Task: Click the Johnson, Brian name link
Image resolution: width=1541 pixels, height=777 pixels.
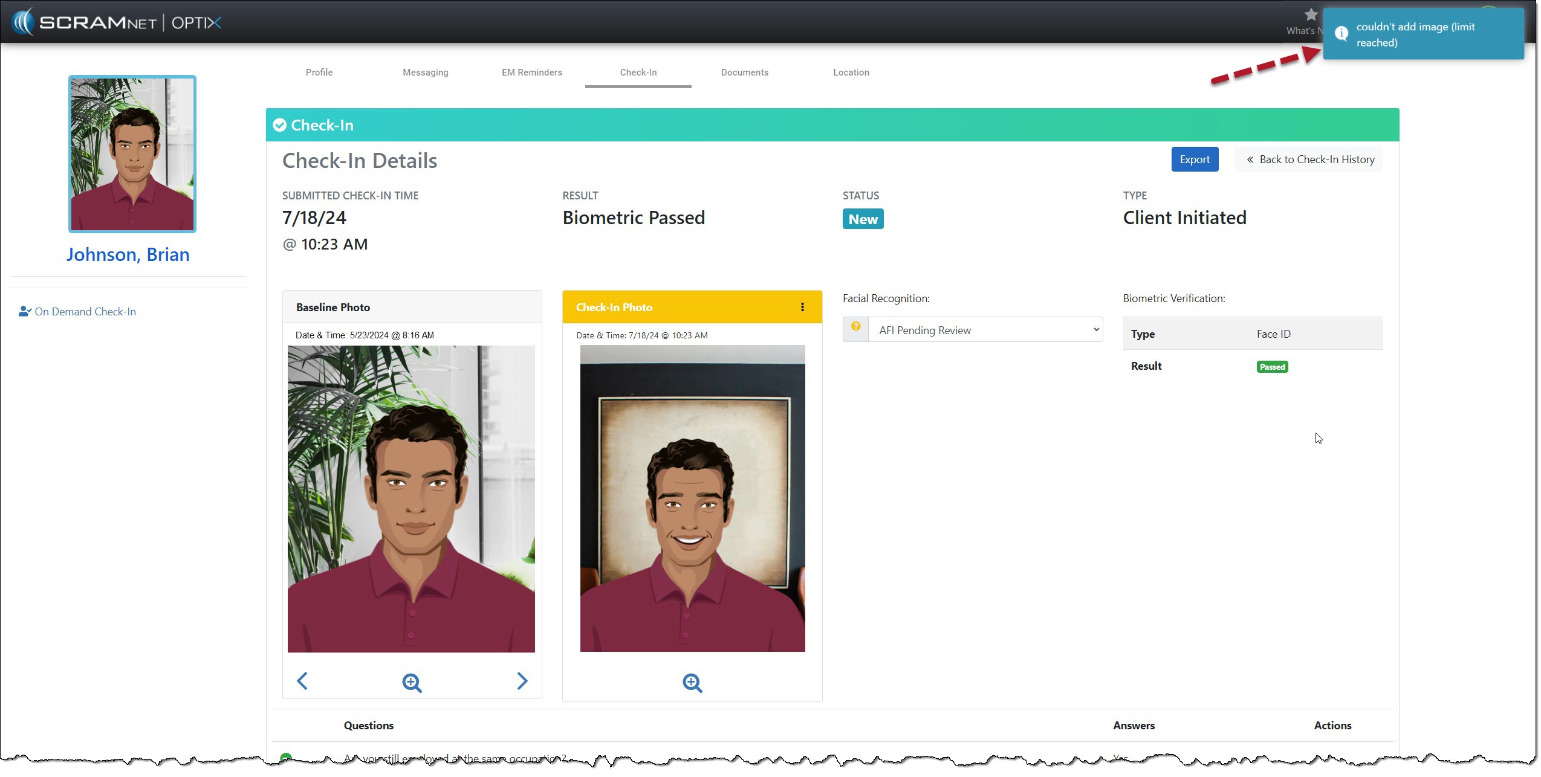Action: pyautogui.click(x=128, y=254)
